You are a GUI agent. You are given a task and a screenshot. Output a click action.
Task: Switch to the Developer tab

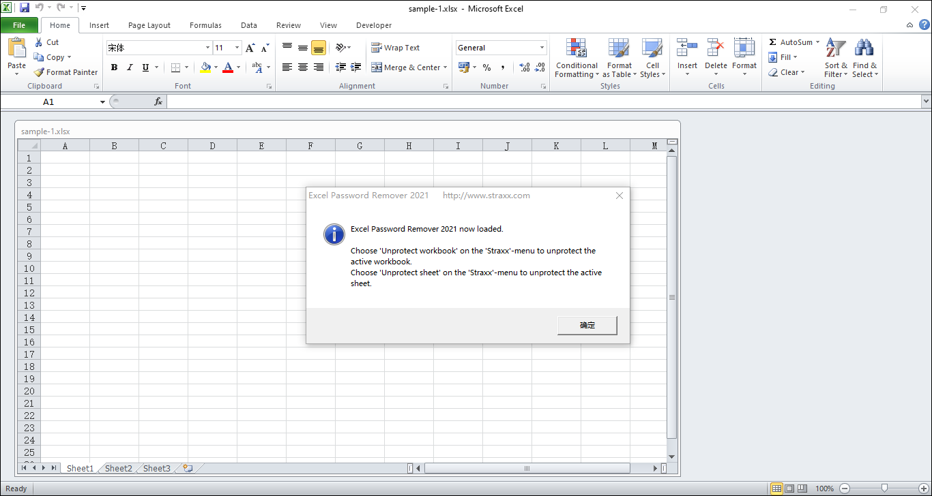[x=374, y=25]
